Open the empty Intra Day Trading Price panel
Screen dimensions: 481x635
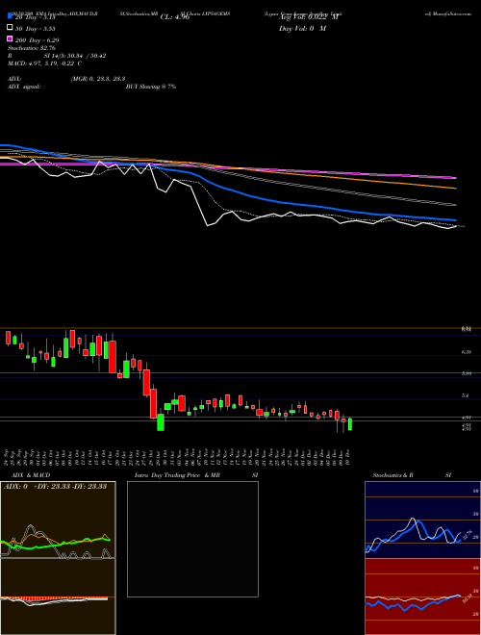pos(192,539)
